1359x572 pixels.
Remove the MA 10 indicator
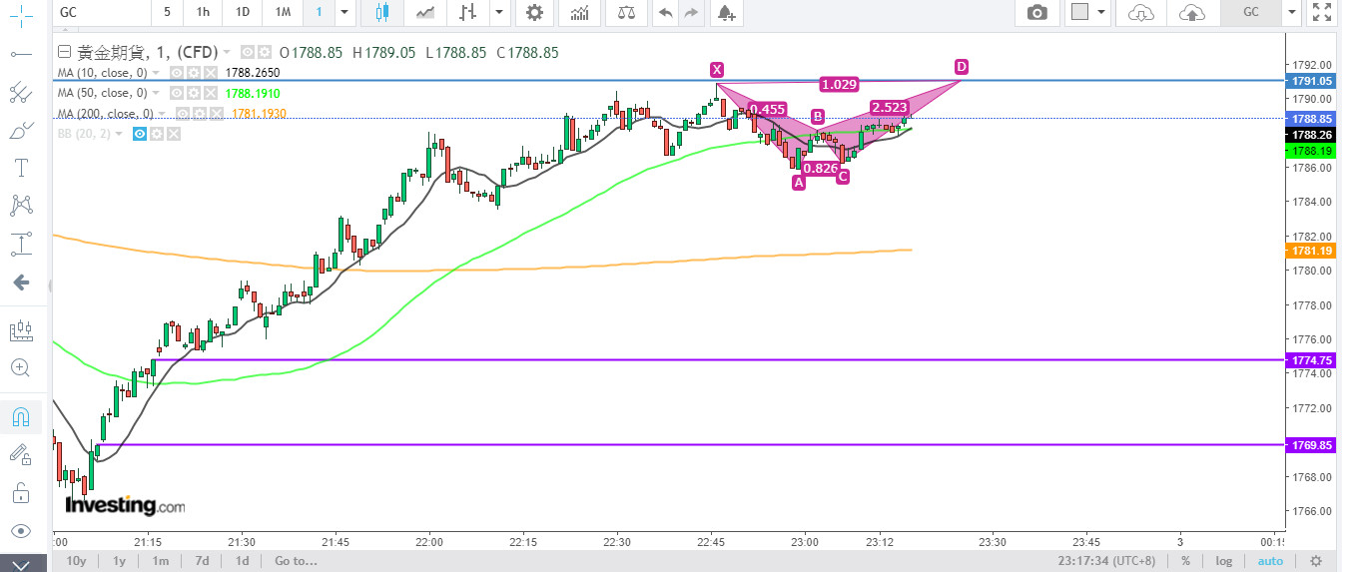[x=210, y=73]
